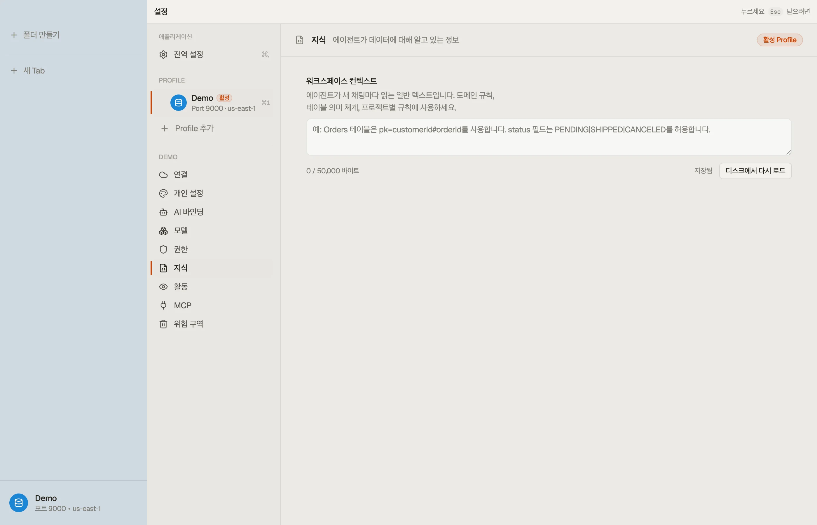Image resolution: width=817 pixels, height=525 pixels.
Task: Select the 지식 section label in sidebar
Action: 181,268
